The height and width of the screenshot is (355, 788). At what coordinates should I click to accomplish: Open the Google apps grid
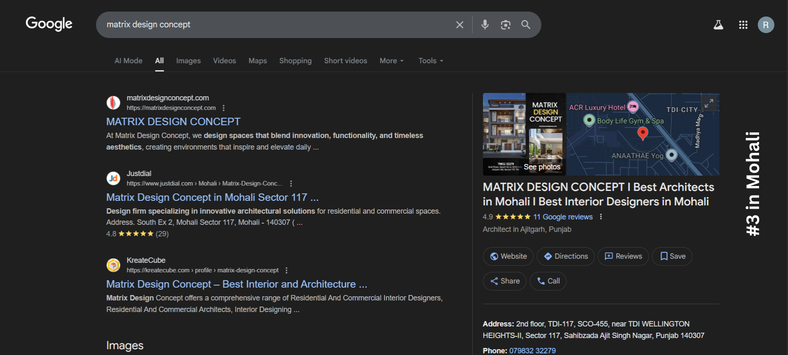pos(743,25)
